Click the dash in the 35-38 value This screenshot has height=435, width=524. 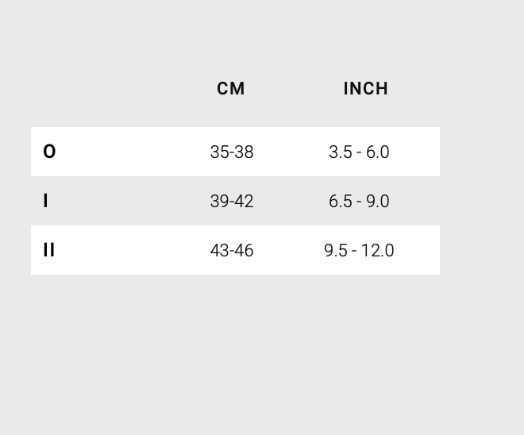point(232,153)
